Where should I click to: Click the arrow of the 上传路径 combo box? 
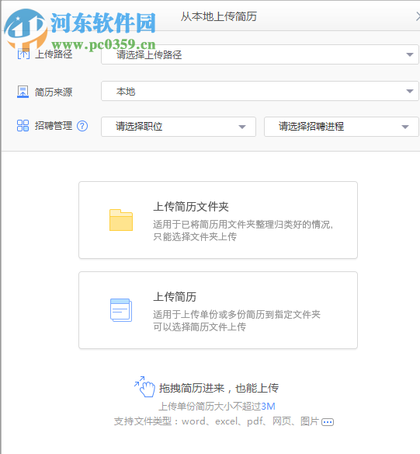click(410, 54)
